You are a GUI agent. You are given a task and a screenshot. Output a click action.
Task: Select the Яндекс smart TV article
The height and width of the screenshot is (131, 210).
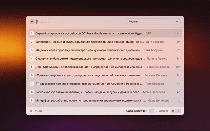click(x=89, y=50)
